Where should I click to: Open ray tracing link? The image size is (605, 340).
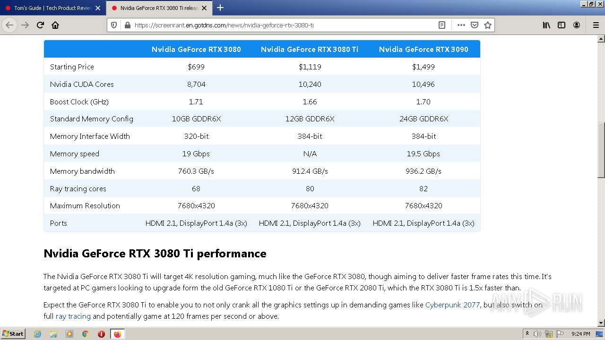click(73, 316)
